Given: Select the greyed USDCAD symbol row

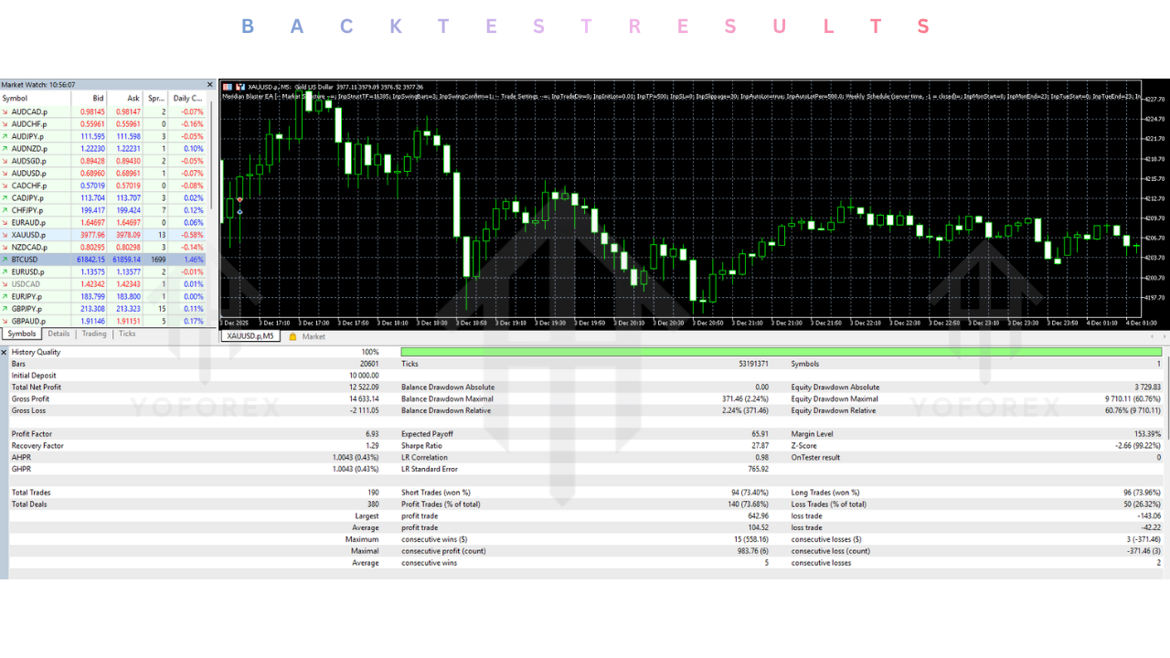Looking at the screenshot, I should [103, 284].
